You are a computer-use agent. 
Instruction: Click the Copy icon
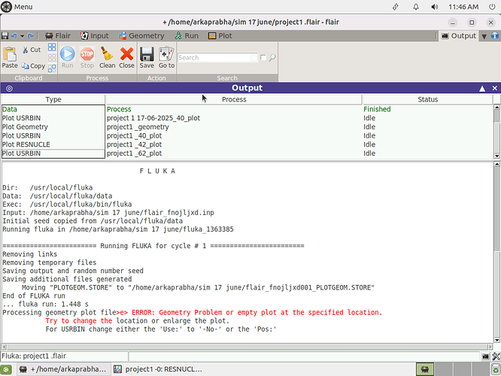[32, 65]
